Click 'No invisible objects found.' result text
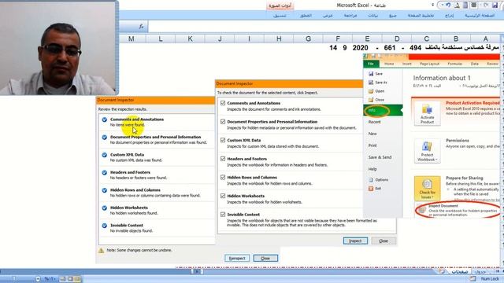The height and width of the screenshot is (283, 504). tap(132, 230)
